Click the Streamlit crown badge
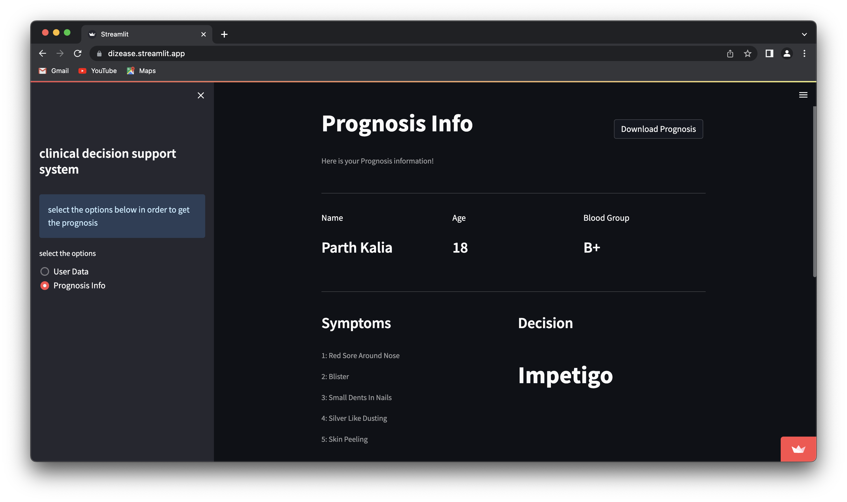Image resolution: width=847 pixels, height=502 pixels. pyautogui.click(x=798, y=449)
